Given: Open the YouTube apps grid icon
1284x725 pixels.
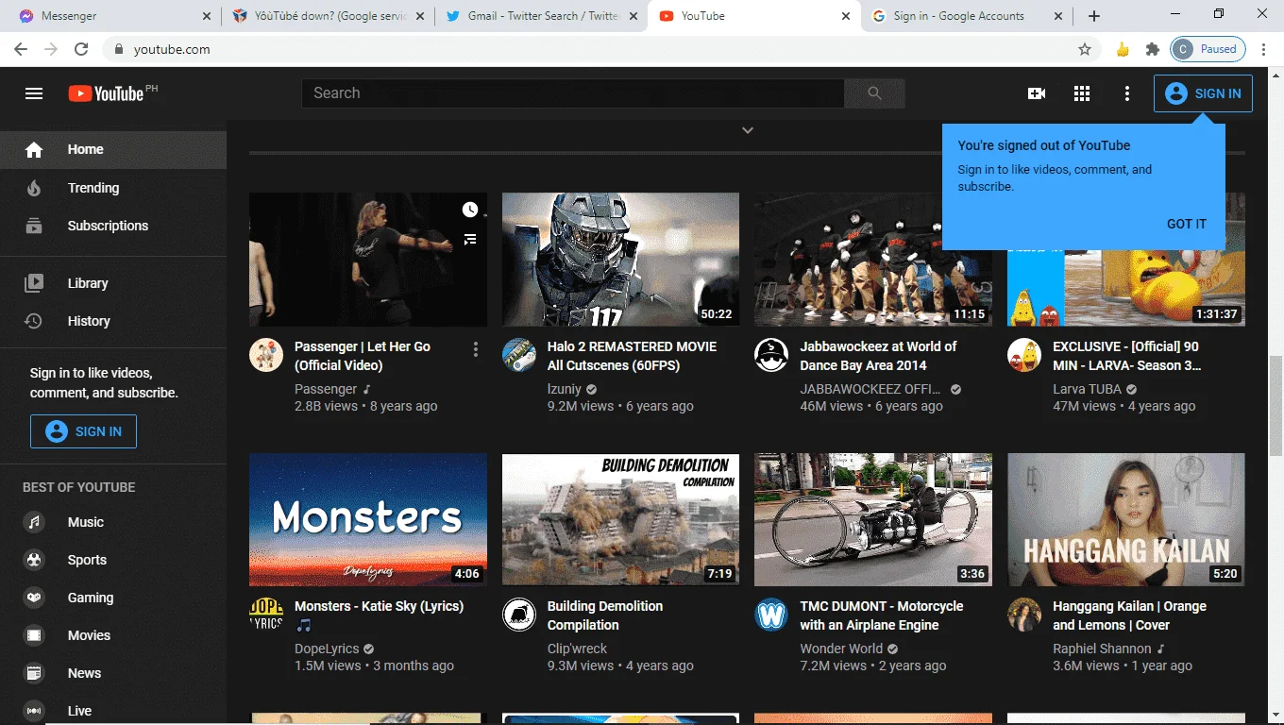Looking at the screenshot, I should [1082, 93].
